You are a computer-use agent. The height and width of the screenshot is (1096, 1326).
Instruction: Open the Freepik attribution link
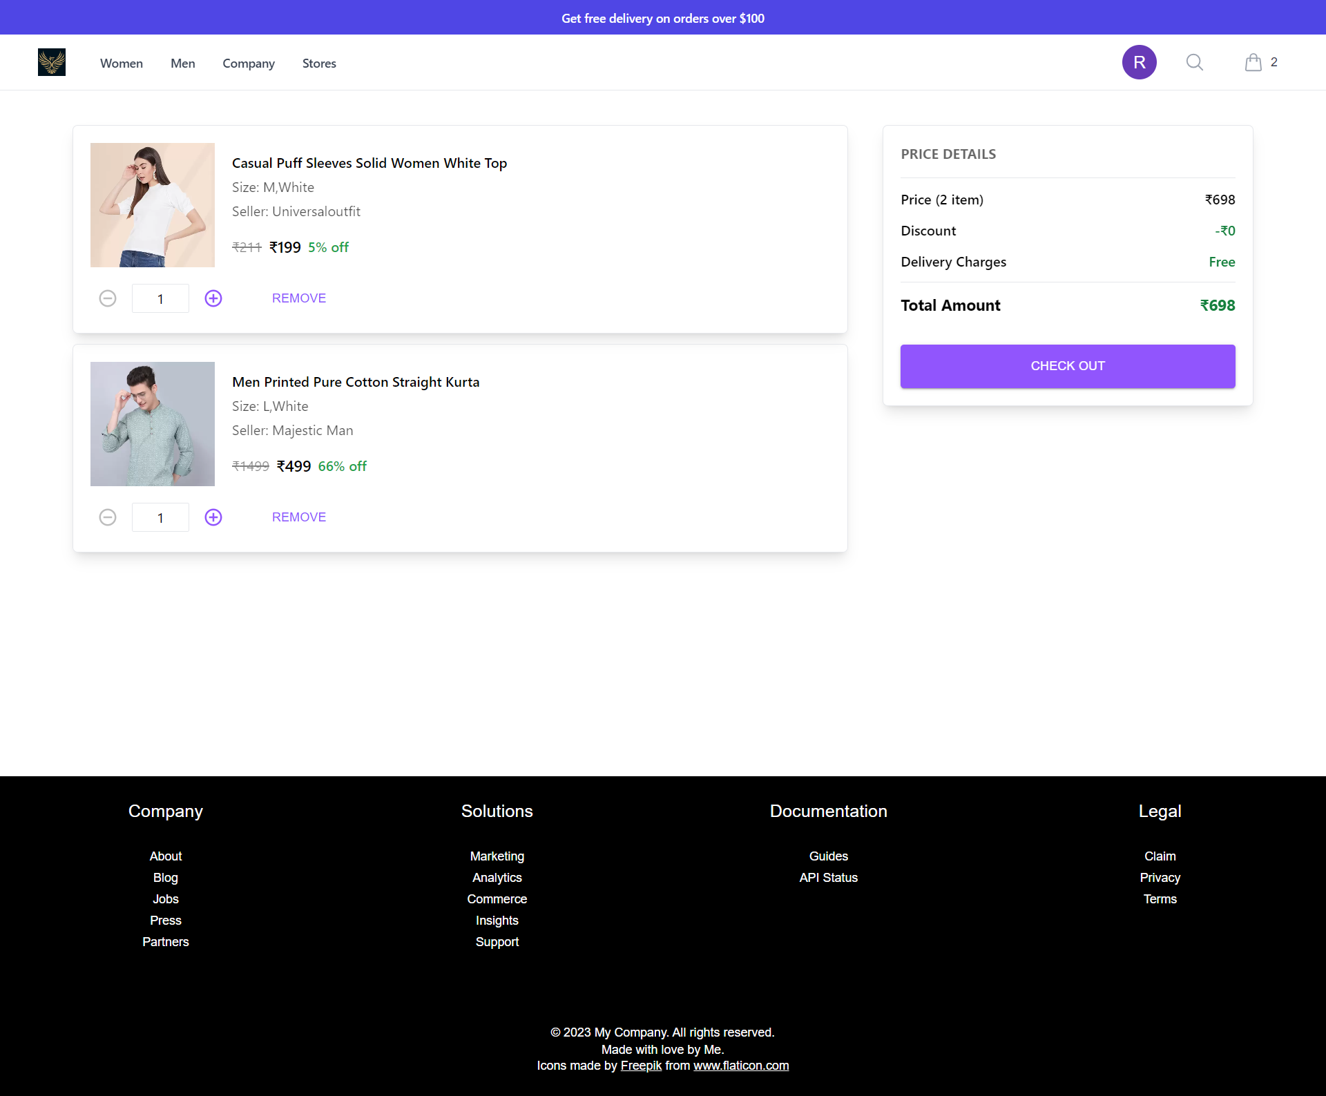[x=641, y=1065]
